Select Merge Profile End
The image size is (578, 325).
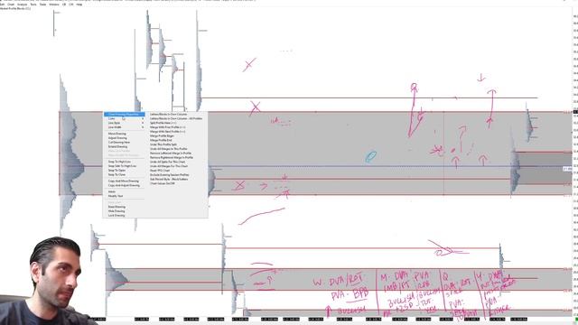coord(161,141)
